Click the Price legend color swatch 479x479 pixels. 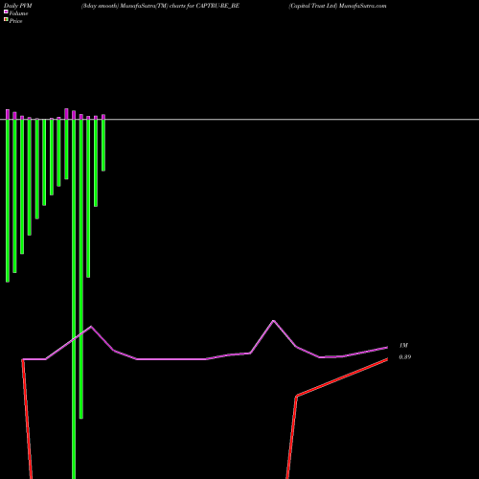pos(6,19)
